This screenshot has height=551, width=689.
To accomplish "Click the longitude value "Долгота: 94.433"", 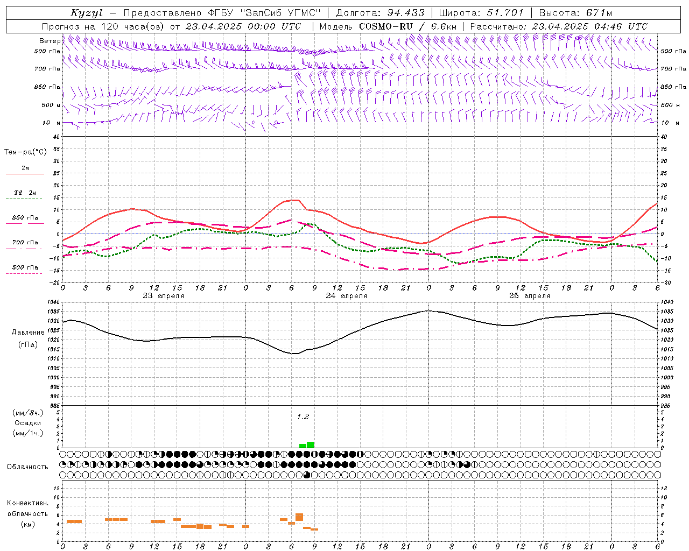I will 381,13.
